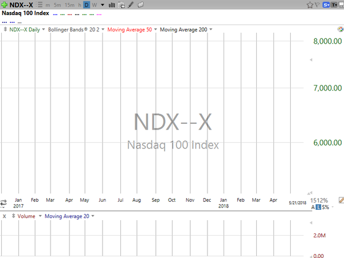Click the add indicator grid-plus icon
344x258 pixels.
(121, 5)
